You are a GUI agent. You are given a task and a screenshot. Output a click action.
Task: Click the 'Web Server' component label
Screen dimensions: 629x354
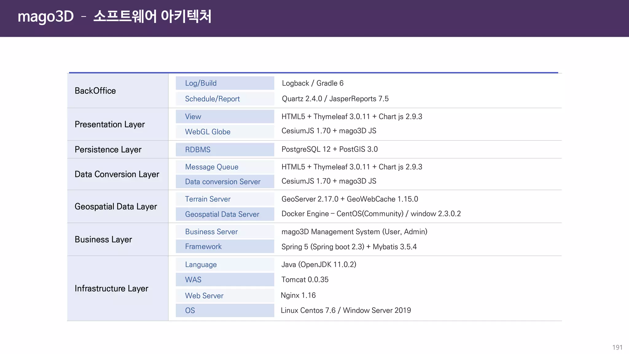pyautogui.click(x=225, y=296)
